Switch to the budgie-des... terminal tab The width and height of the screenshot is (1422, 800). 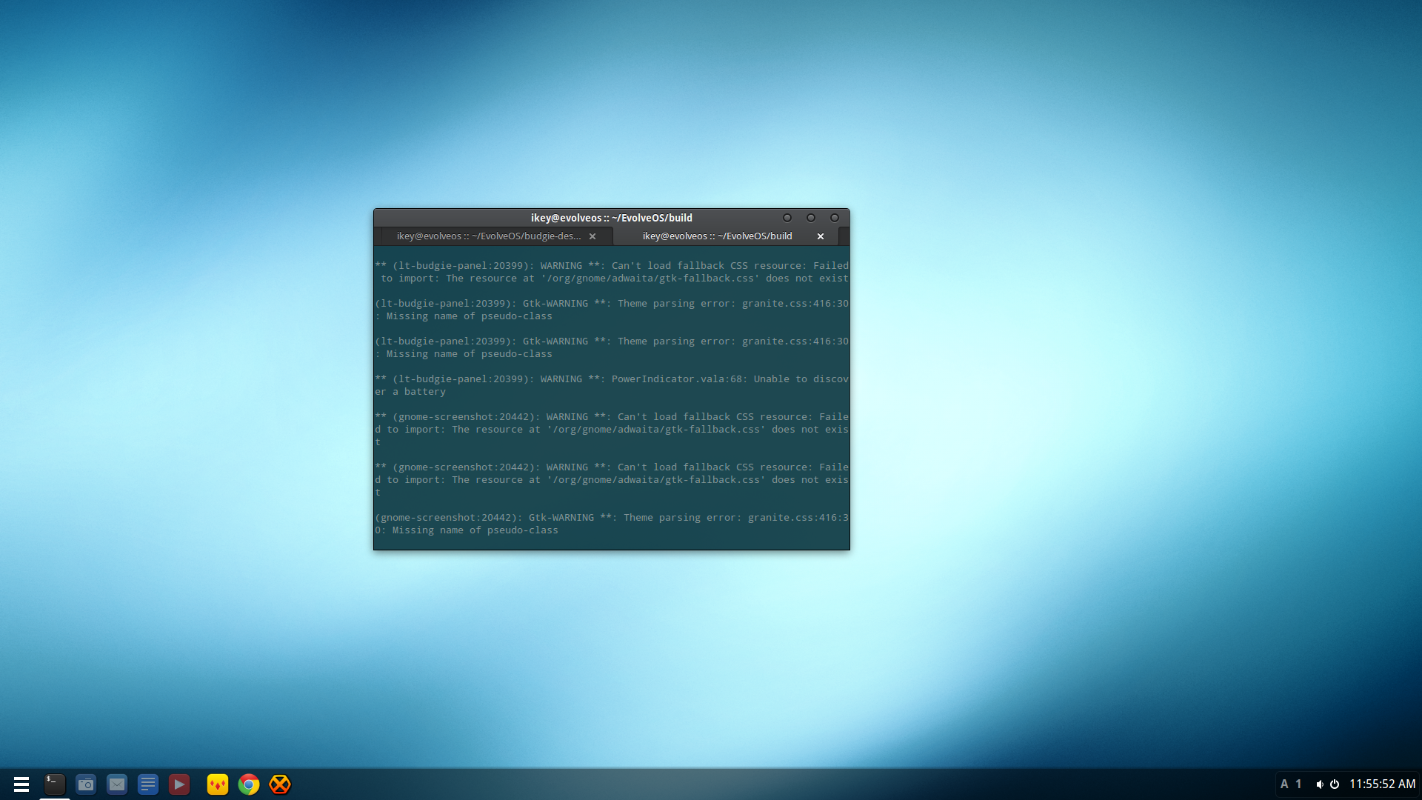[x=488, y=236]
